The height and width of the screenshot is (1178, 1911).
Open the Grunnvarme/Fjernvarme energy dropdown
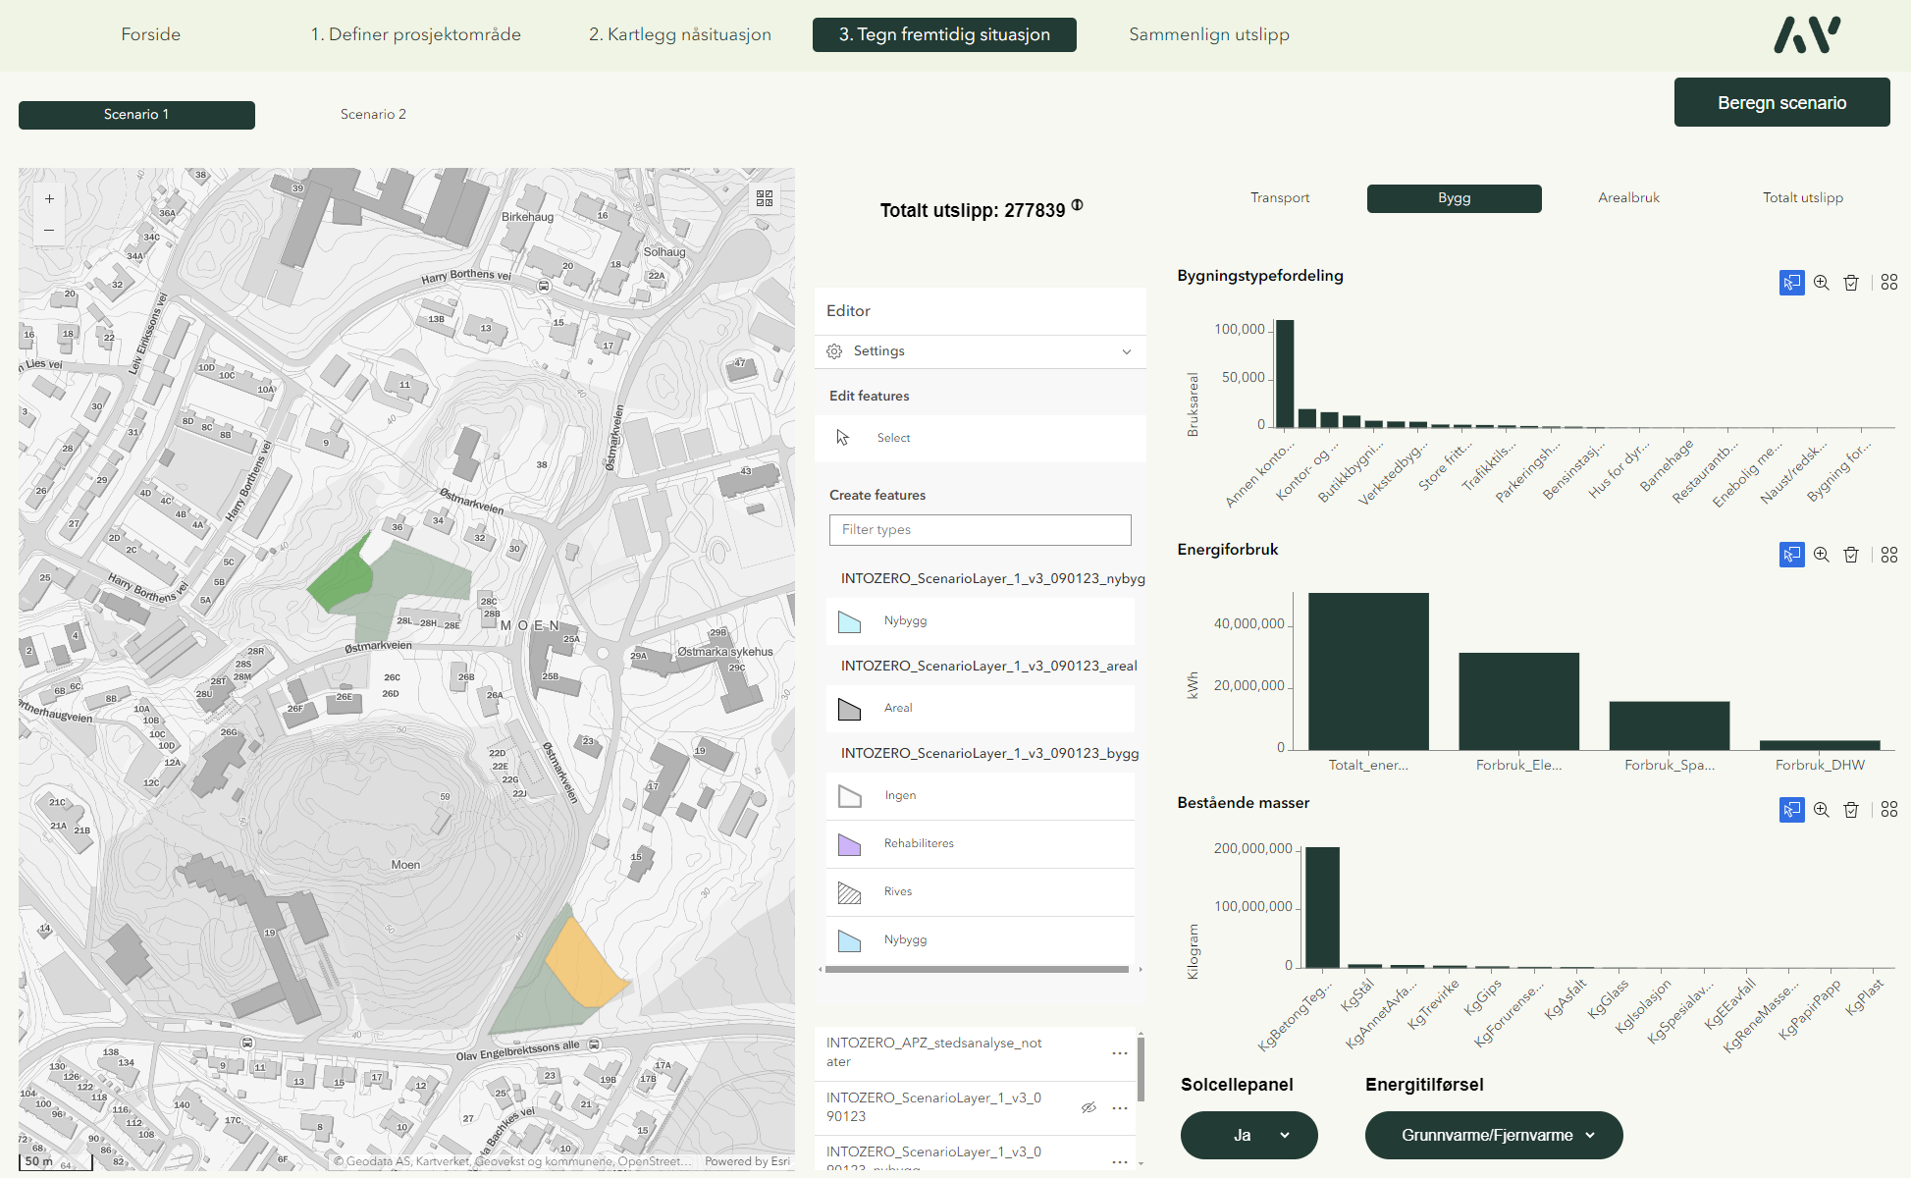1493,1135
